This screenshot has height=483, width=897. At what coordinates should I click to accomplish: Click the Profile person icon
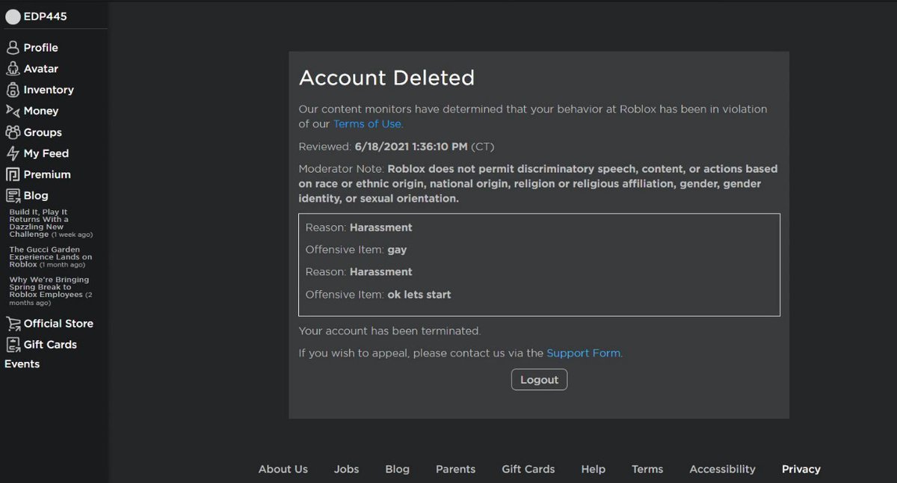(x=12, y=47)
